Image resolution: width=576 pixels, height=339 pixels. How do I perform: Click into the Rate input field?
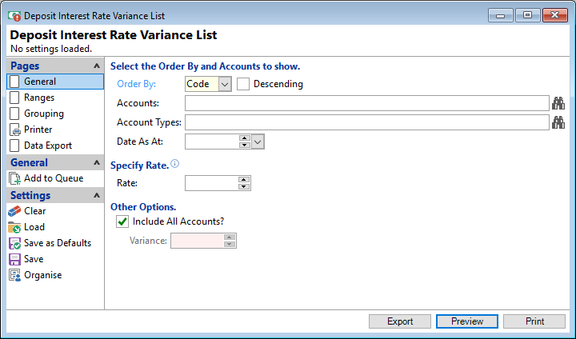point(211,183)
